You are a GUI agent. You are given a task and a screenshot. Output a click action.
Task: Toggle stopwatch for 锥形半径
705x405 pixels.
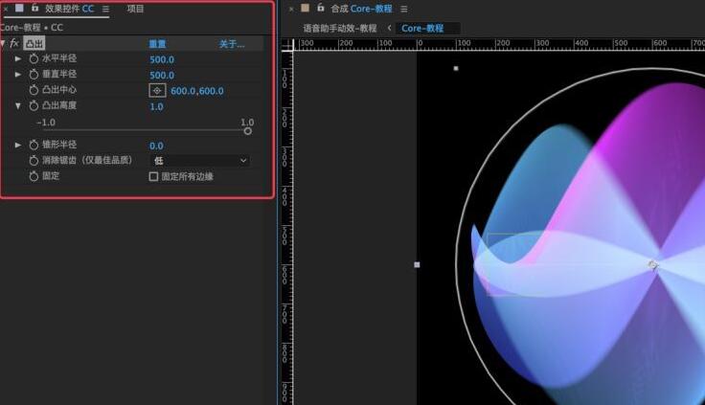(34, 146)
